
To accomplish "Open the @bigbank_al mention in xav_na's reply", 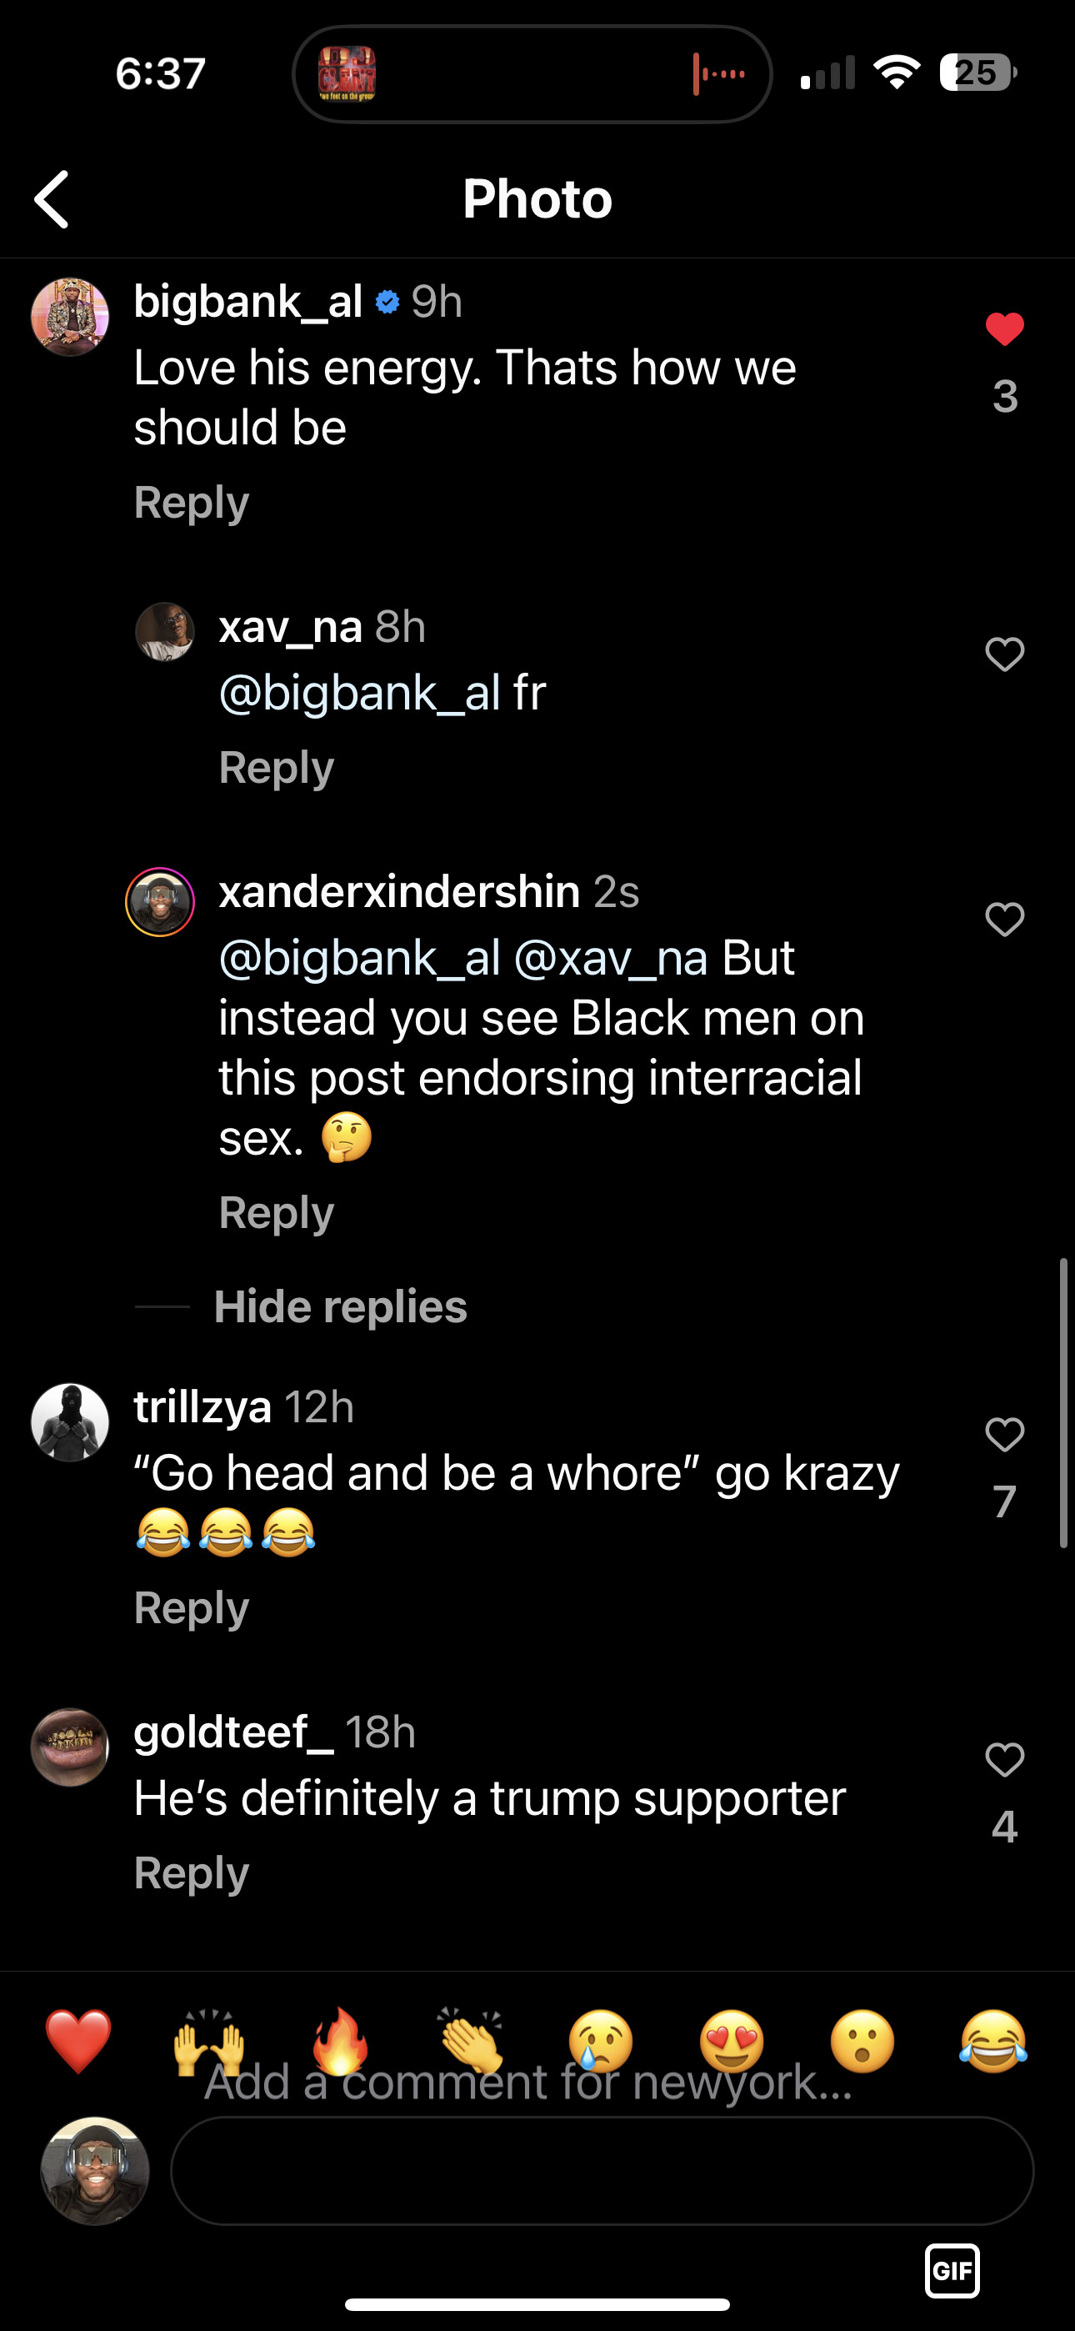I will (x=359, y=693).
